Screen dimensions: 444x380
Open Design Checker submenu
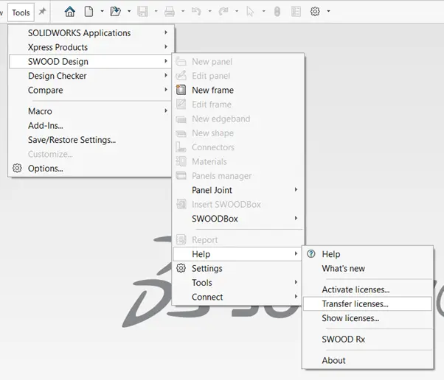90,76
